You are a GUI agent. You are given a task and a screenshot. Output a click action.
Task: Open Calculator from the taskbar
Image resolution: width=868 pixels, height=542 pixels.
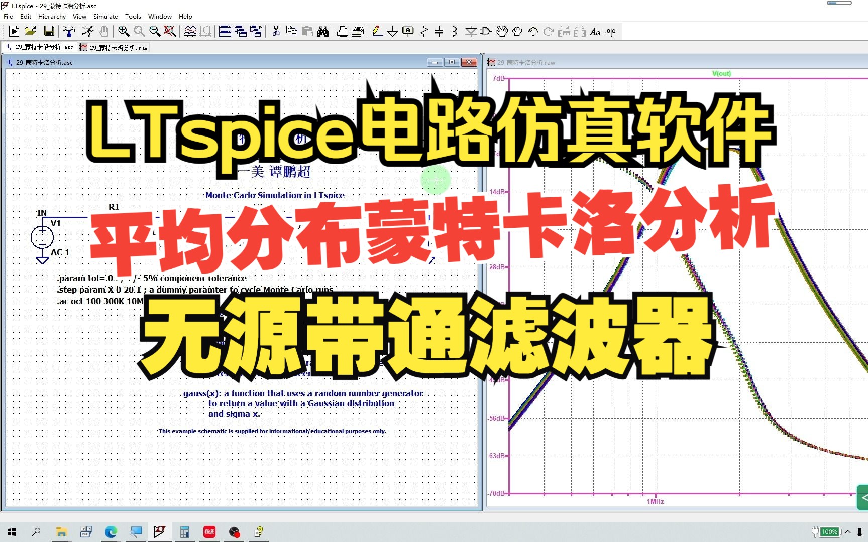(x=185, y=532)
